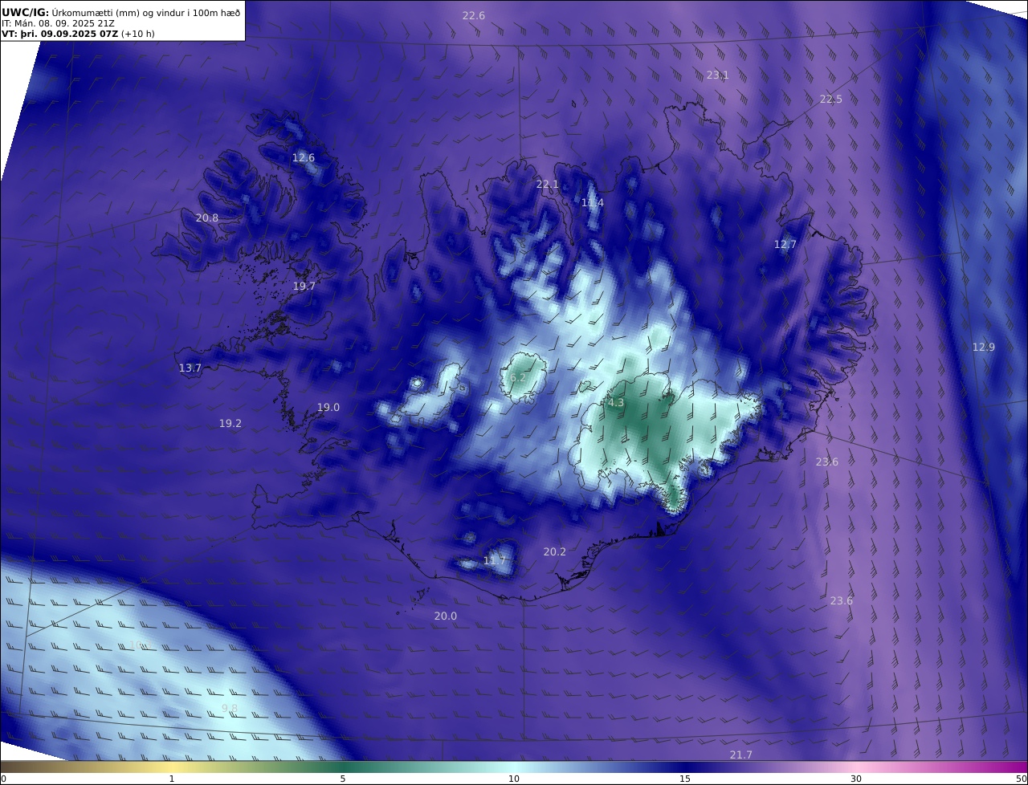This screenshot has height=785, width=1028.
Task: Click the map value 12.9
Action: pos(984,348)
